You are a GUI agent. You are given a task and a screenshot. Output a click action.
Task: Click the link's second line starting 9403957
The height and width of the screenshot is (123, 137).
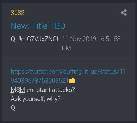click(x=40, y=81)
